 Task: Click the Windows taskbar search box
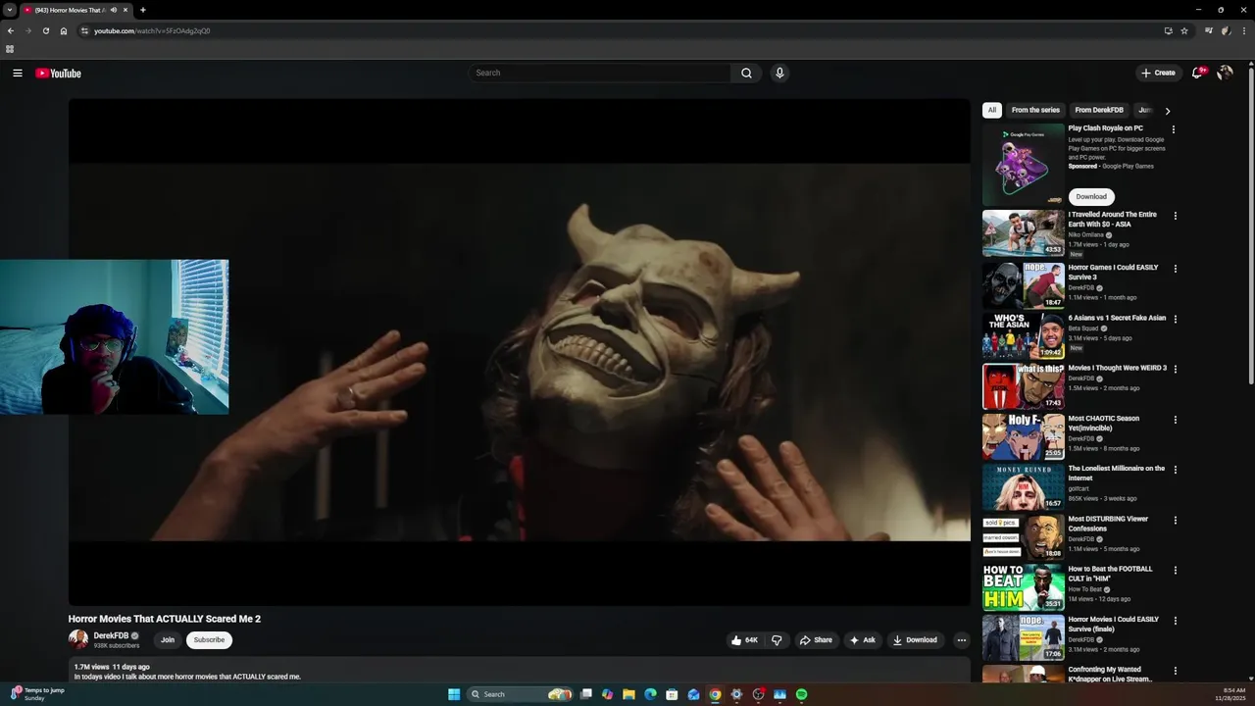pos(519,694)
